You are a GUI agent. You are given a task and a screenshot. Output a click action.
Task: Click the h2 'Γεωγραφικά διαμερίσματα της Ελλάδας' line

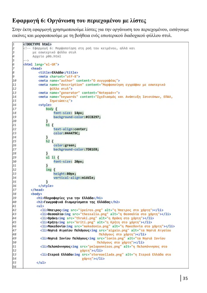[x=78, y=202]
